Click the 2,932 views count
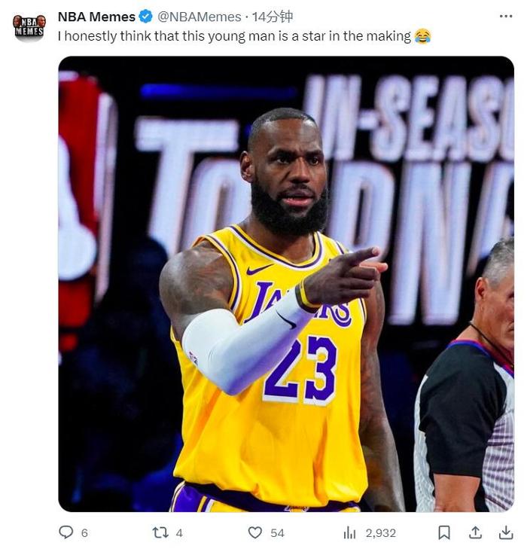Screen dimensions: 527x549 381,533
